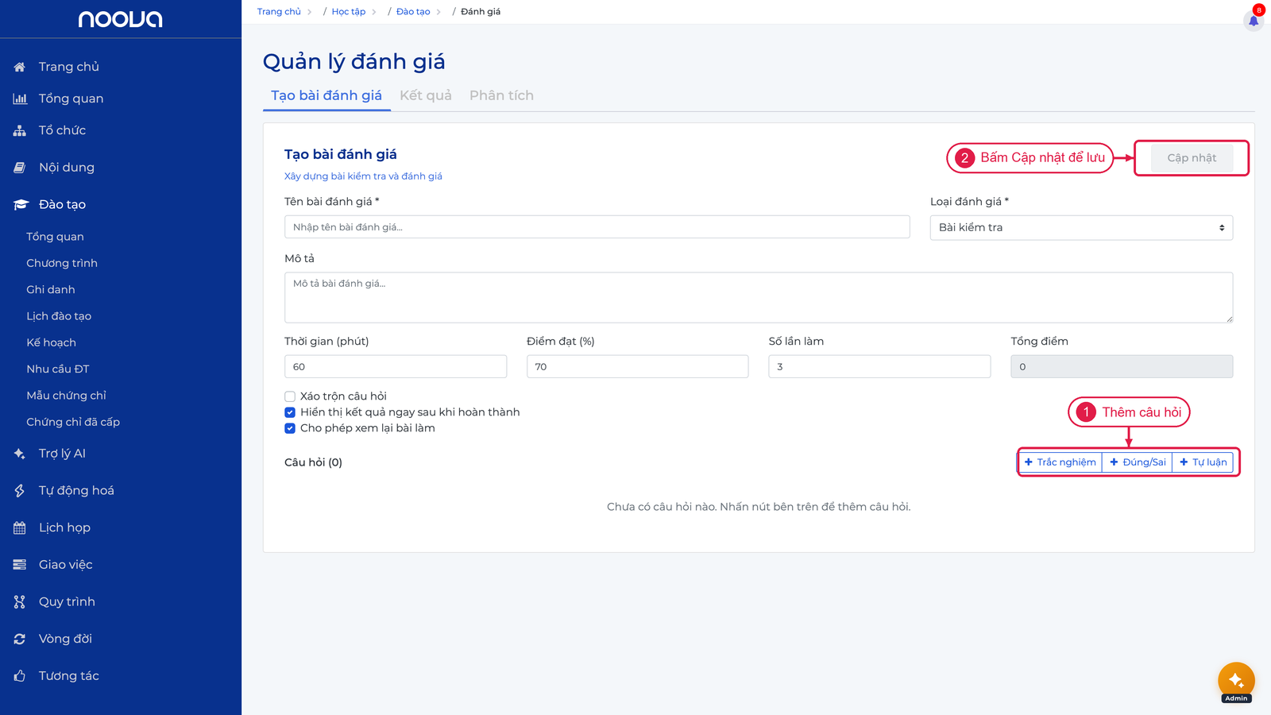Click the Trợ lý AI sparkle icon

(20, 454)
